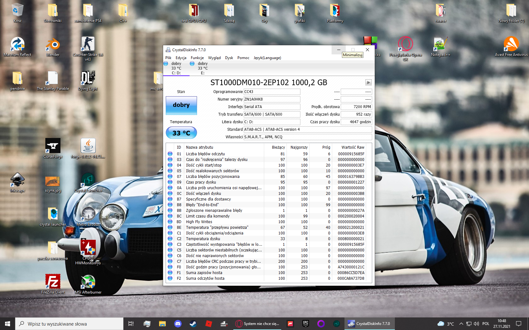Click the 'dobry' health status button
Viewport: 529px width, 330px height.
(x=181, y=106)
